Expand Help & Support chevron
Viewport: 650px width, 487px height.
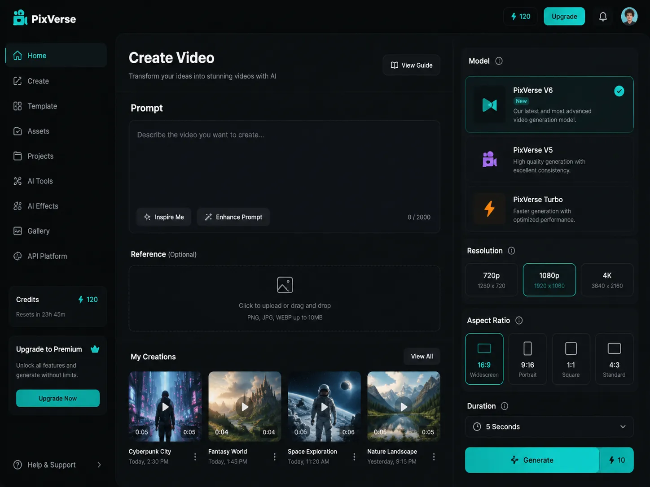point(99,465)
